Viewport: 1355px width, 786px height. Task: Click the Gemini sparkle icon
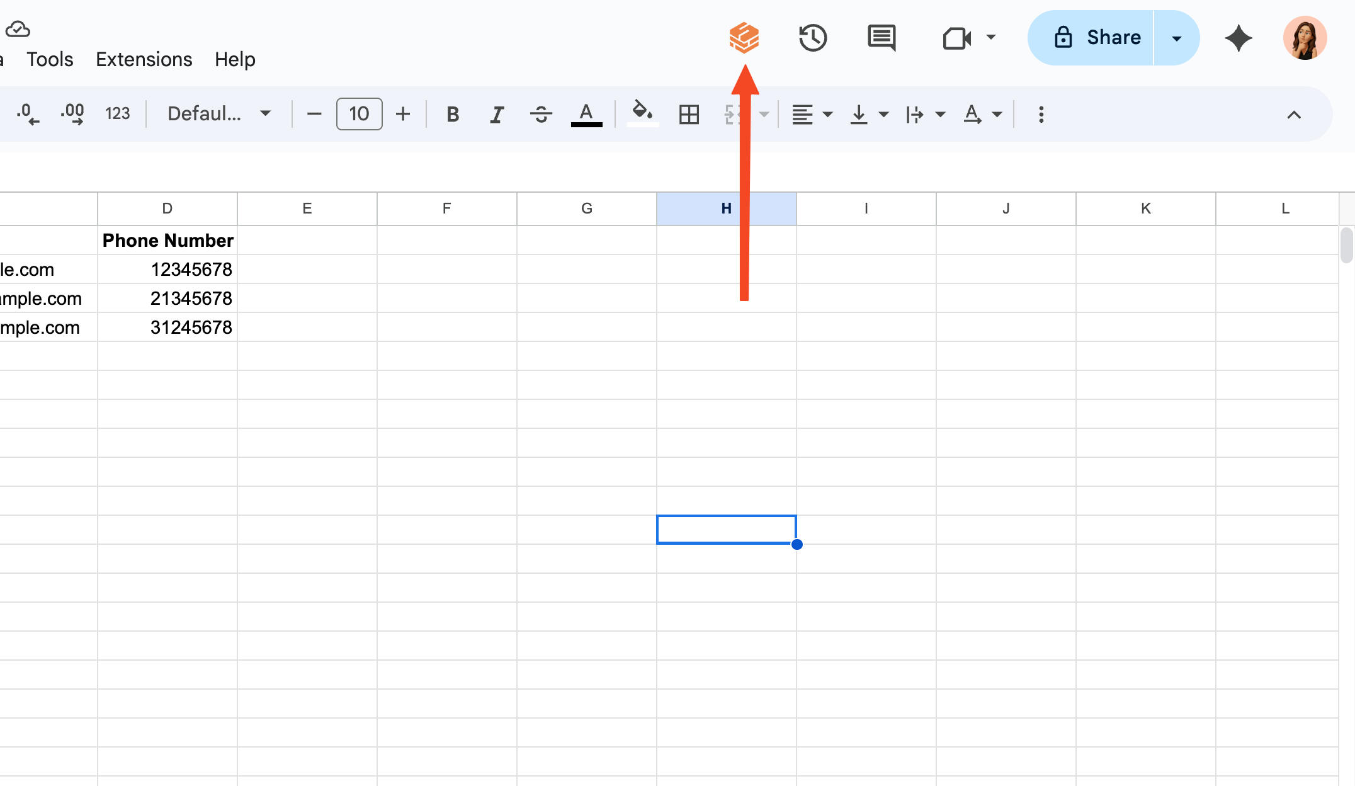tap(1238, 38)
